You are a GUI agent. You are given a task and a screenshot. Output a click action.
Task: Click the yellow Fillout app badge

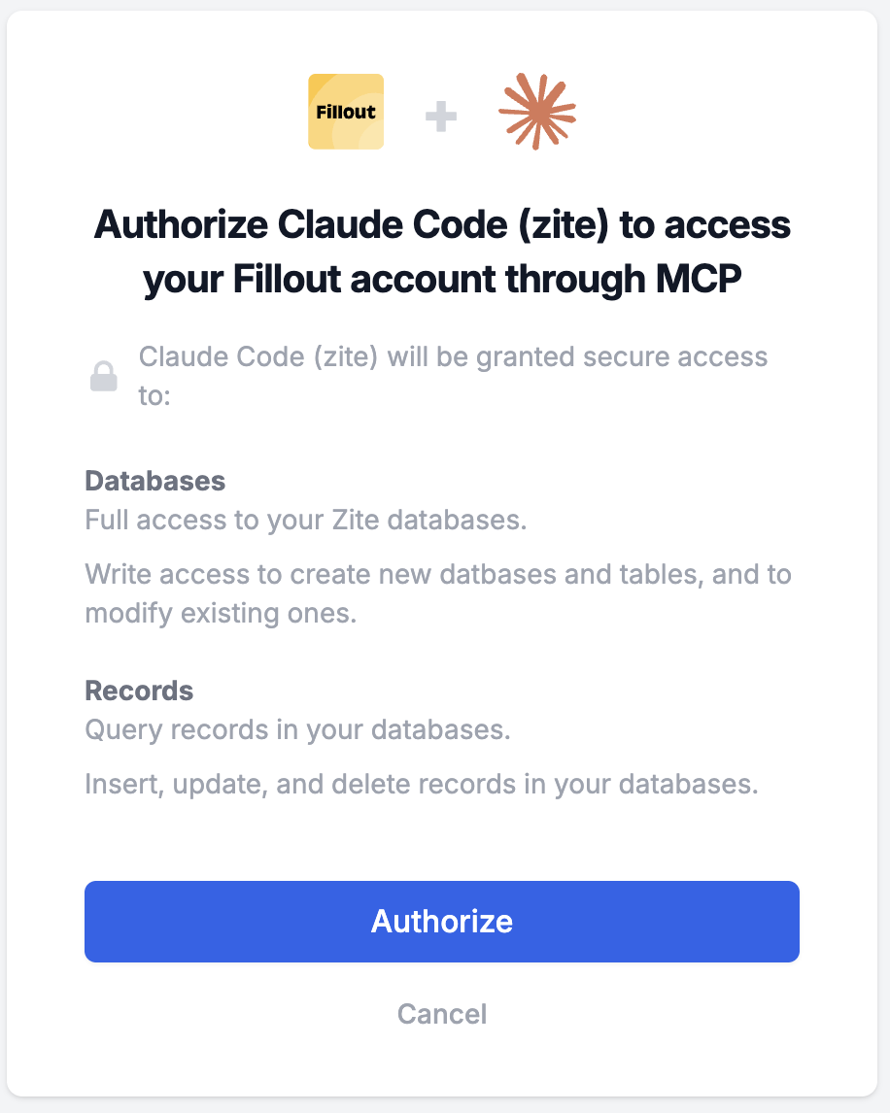345,111
